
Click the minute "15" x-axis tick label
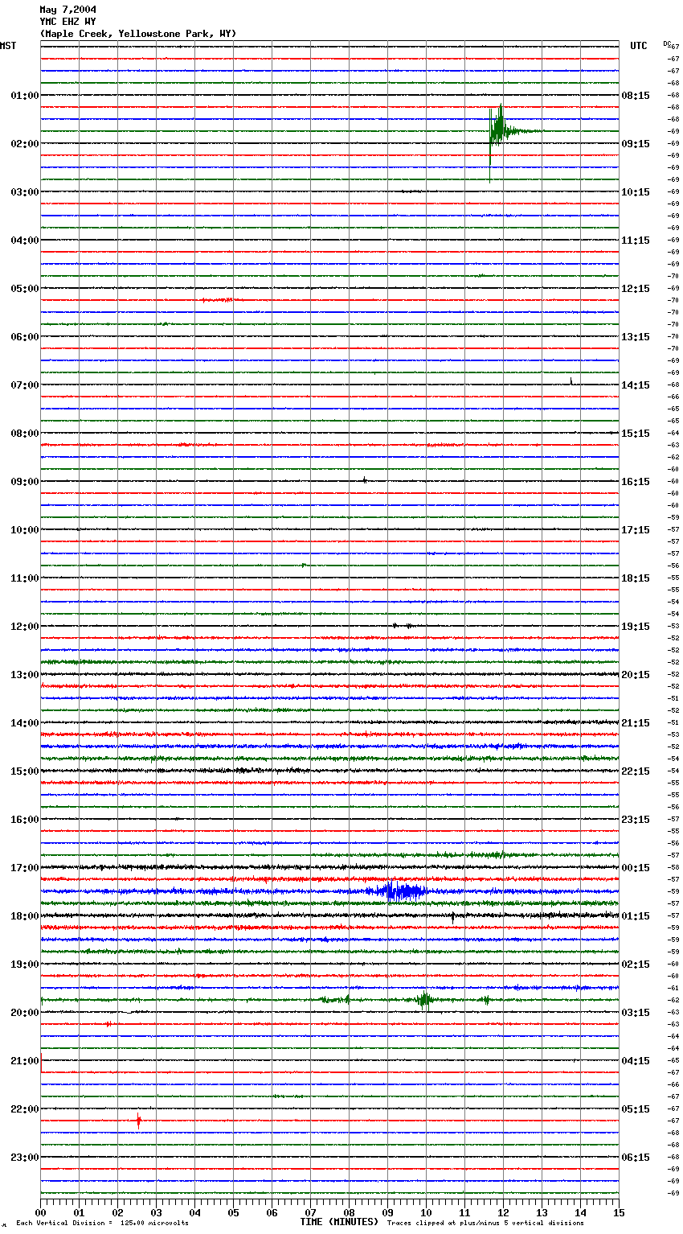click(619, 1212)
